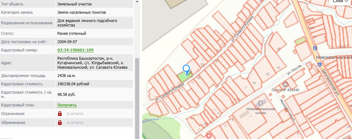
Task: Click the в отчете text beside Обременения
Action: click(75, 123)
